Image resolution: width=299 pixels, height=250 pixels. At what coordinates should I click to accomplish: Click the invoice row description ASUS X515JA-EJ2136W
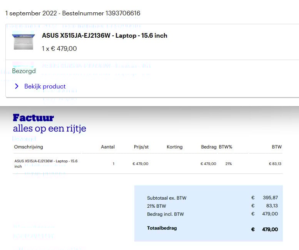(x=46, y=164)
